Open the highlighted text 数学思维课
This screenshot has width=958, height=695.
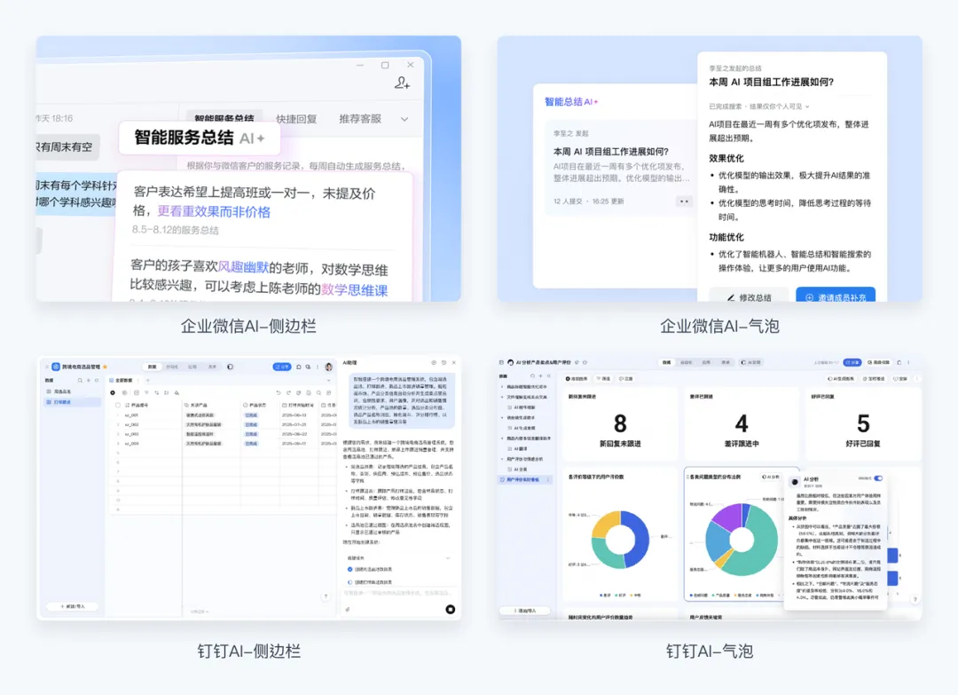coord(354,289)
